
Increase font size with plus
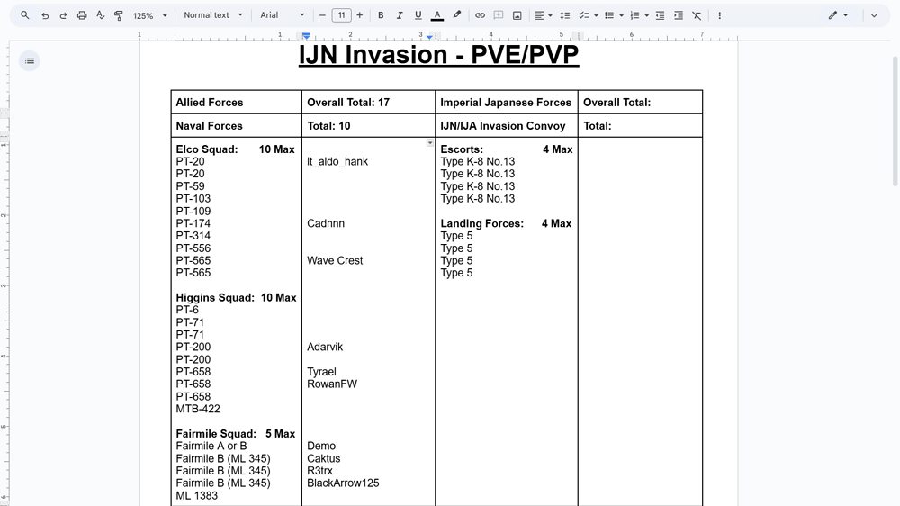(360, 15)
